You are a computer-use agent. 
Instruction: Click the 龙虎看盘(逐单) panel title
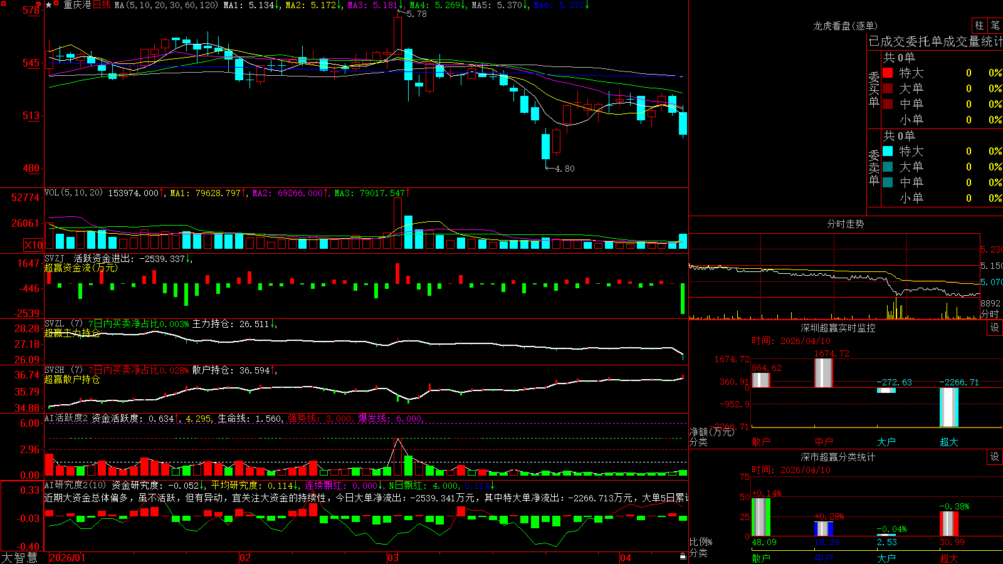point(846,26)
